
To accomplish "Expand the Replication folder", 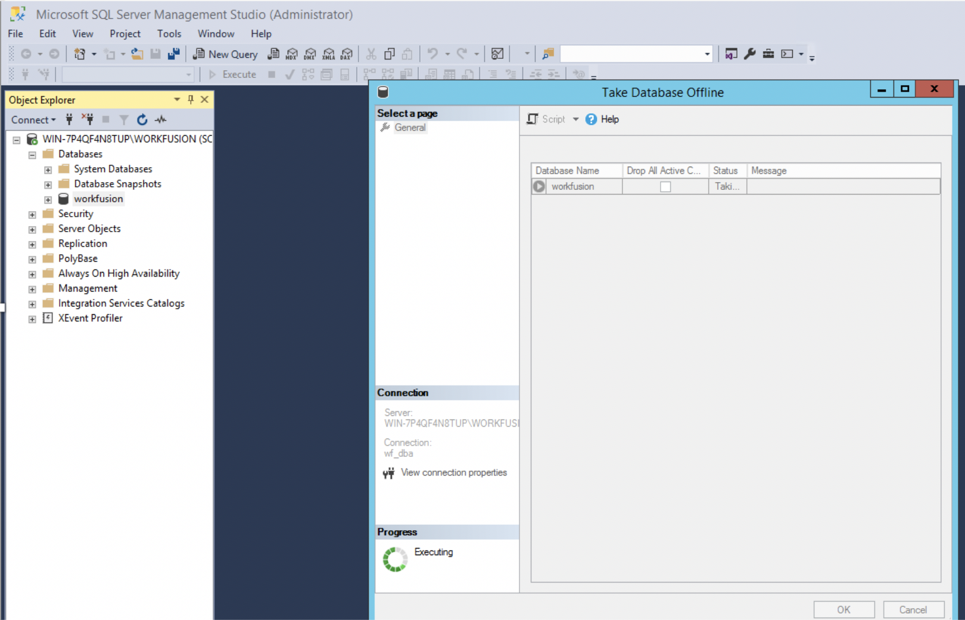I will (32, 244).
